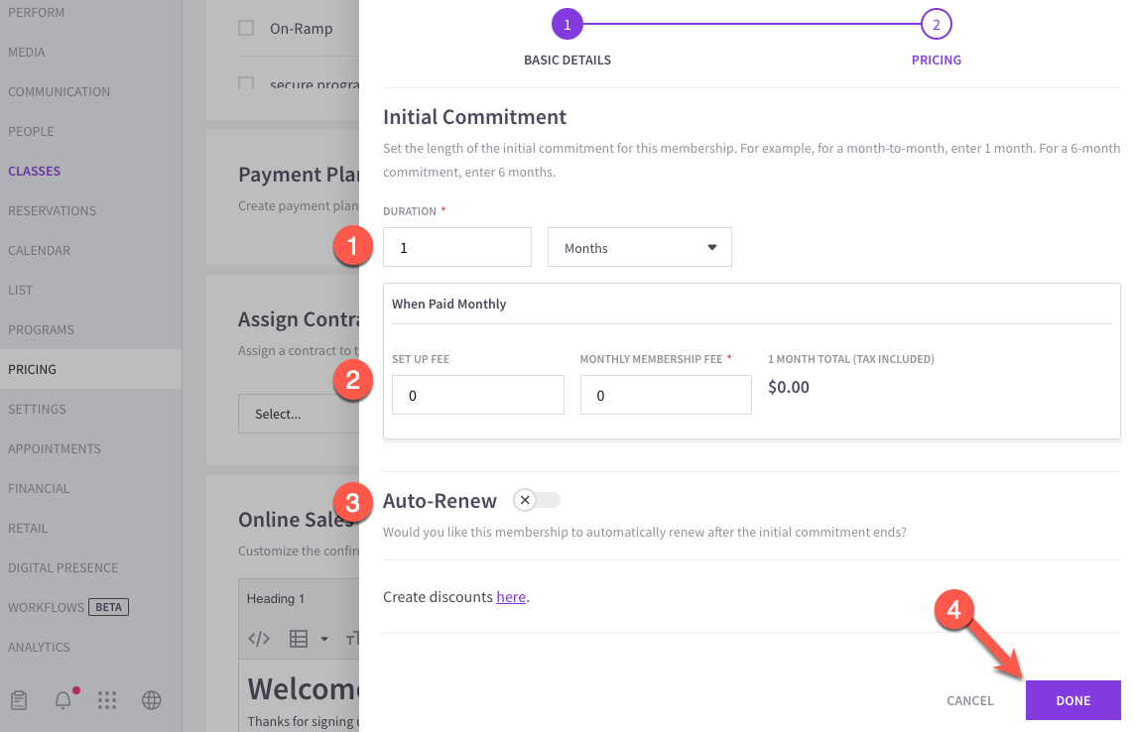This screenshot has width=1134, height=732.
Task: Open the contract Select... dropdown
Action: [x=299, y=414]
